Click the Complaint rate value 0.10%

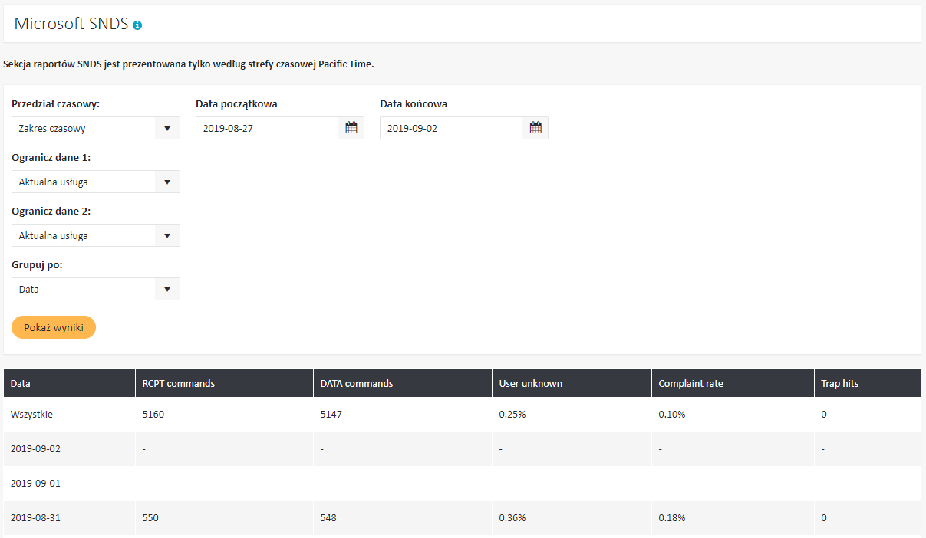pyautogui.click(x=672, y=414)
